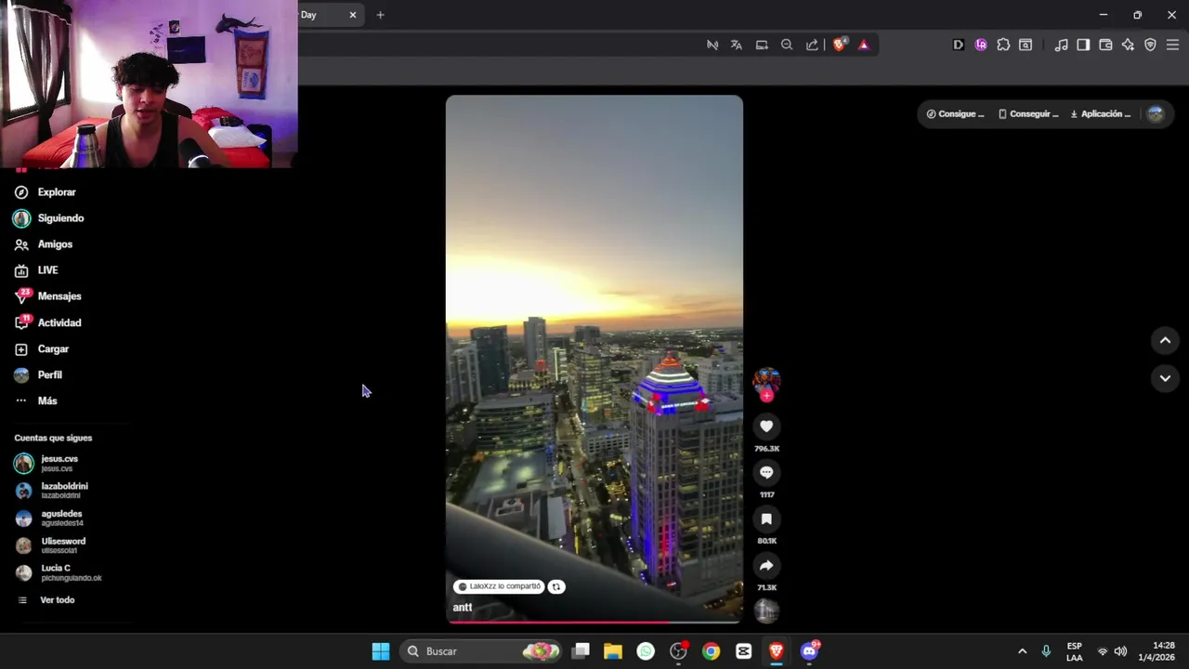Image resolution: width=1189 pixels, height=669 pixels.
Task: Open Windows Start menu
Action: click(381, 651)
